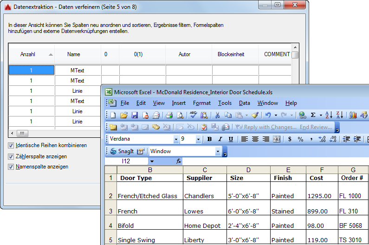This screenshot has width=369, height=245.
Task: Open the Undo history dropdown arrow
Action: pyautogui.click(x=276, y=115)
